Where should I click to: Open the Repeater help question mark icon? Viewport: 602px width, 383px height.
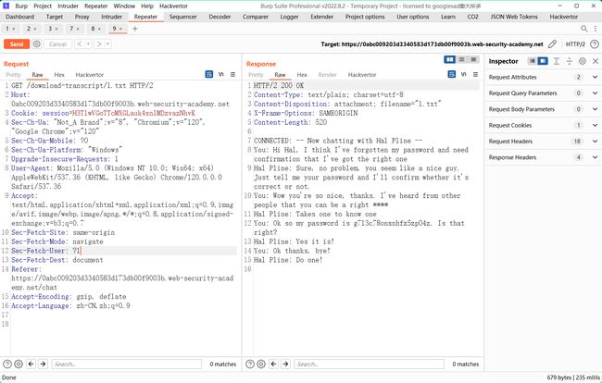[x=595, y=44]
